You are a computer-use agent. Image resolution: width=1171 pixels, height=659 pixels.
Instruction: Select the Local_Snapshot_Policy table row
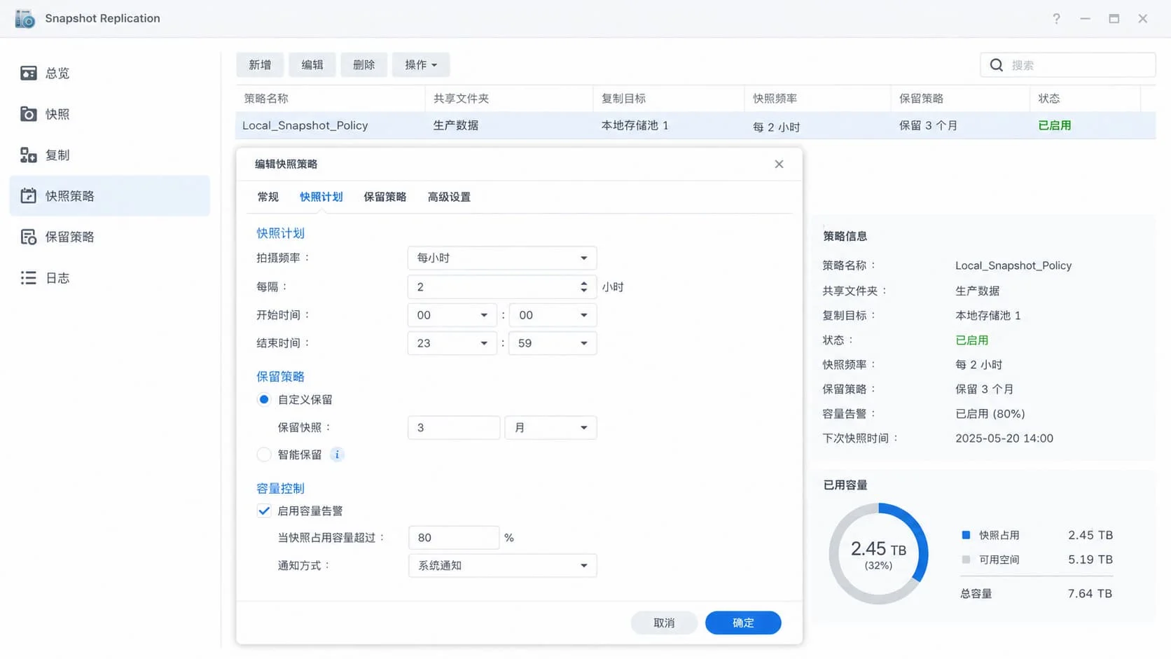[x=695, y=125]
